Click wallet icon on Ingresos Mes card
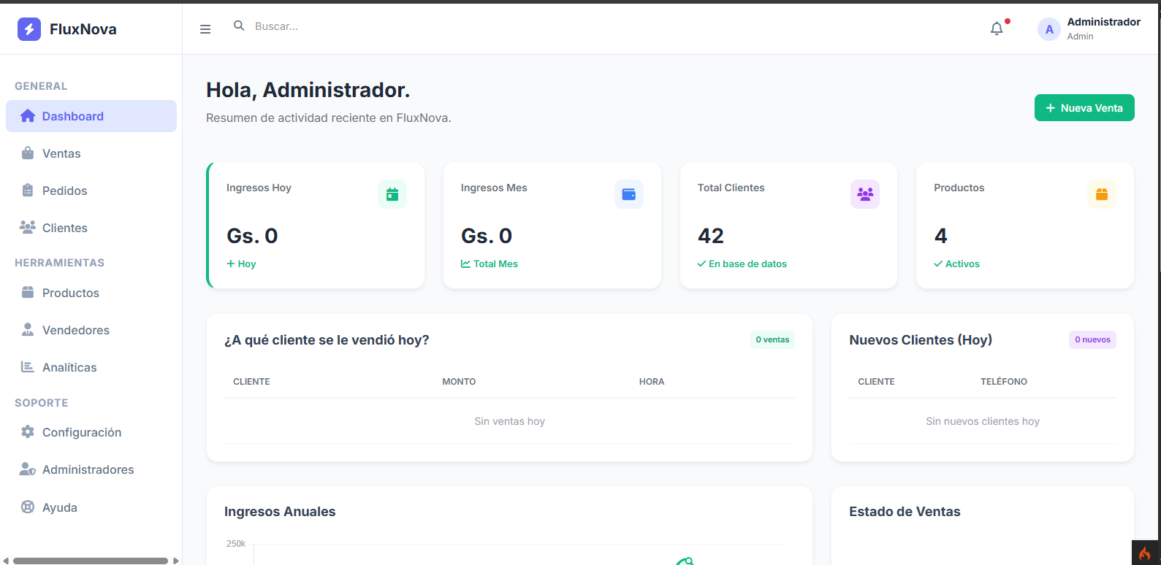 pyautogui.click(x=628, y=194)
